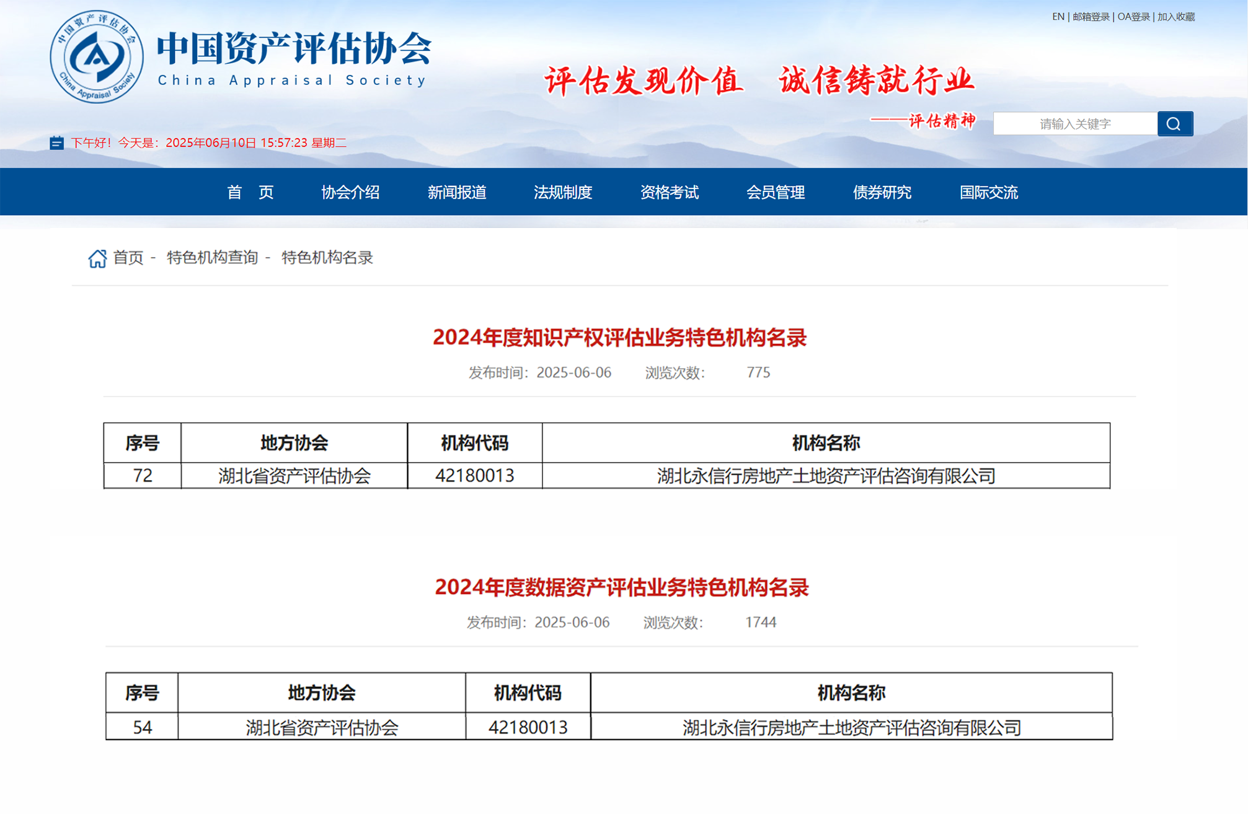Image resolution: width=1248 pixels, height=814 pixels.
Task: Click 42180013 code in the row numbered 72
Action: tap(475, 476)
